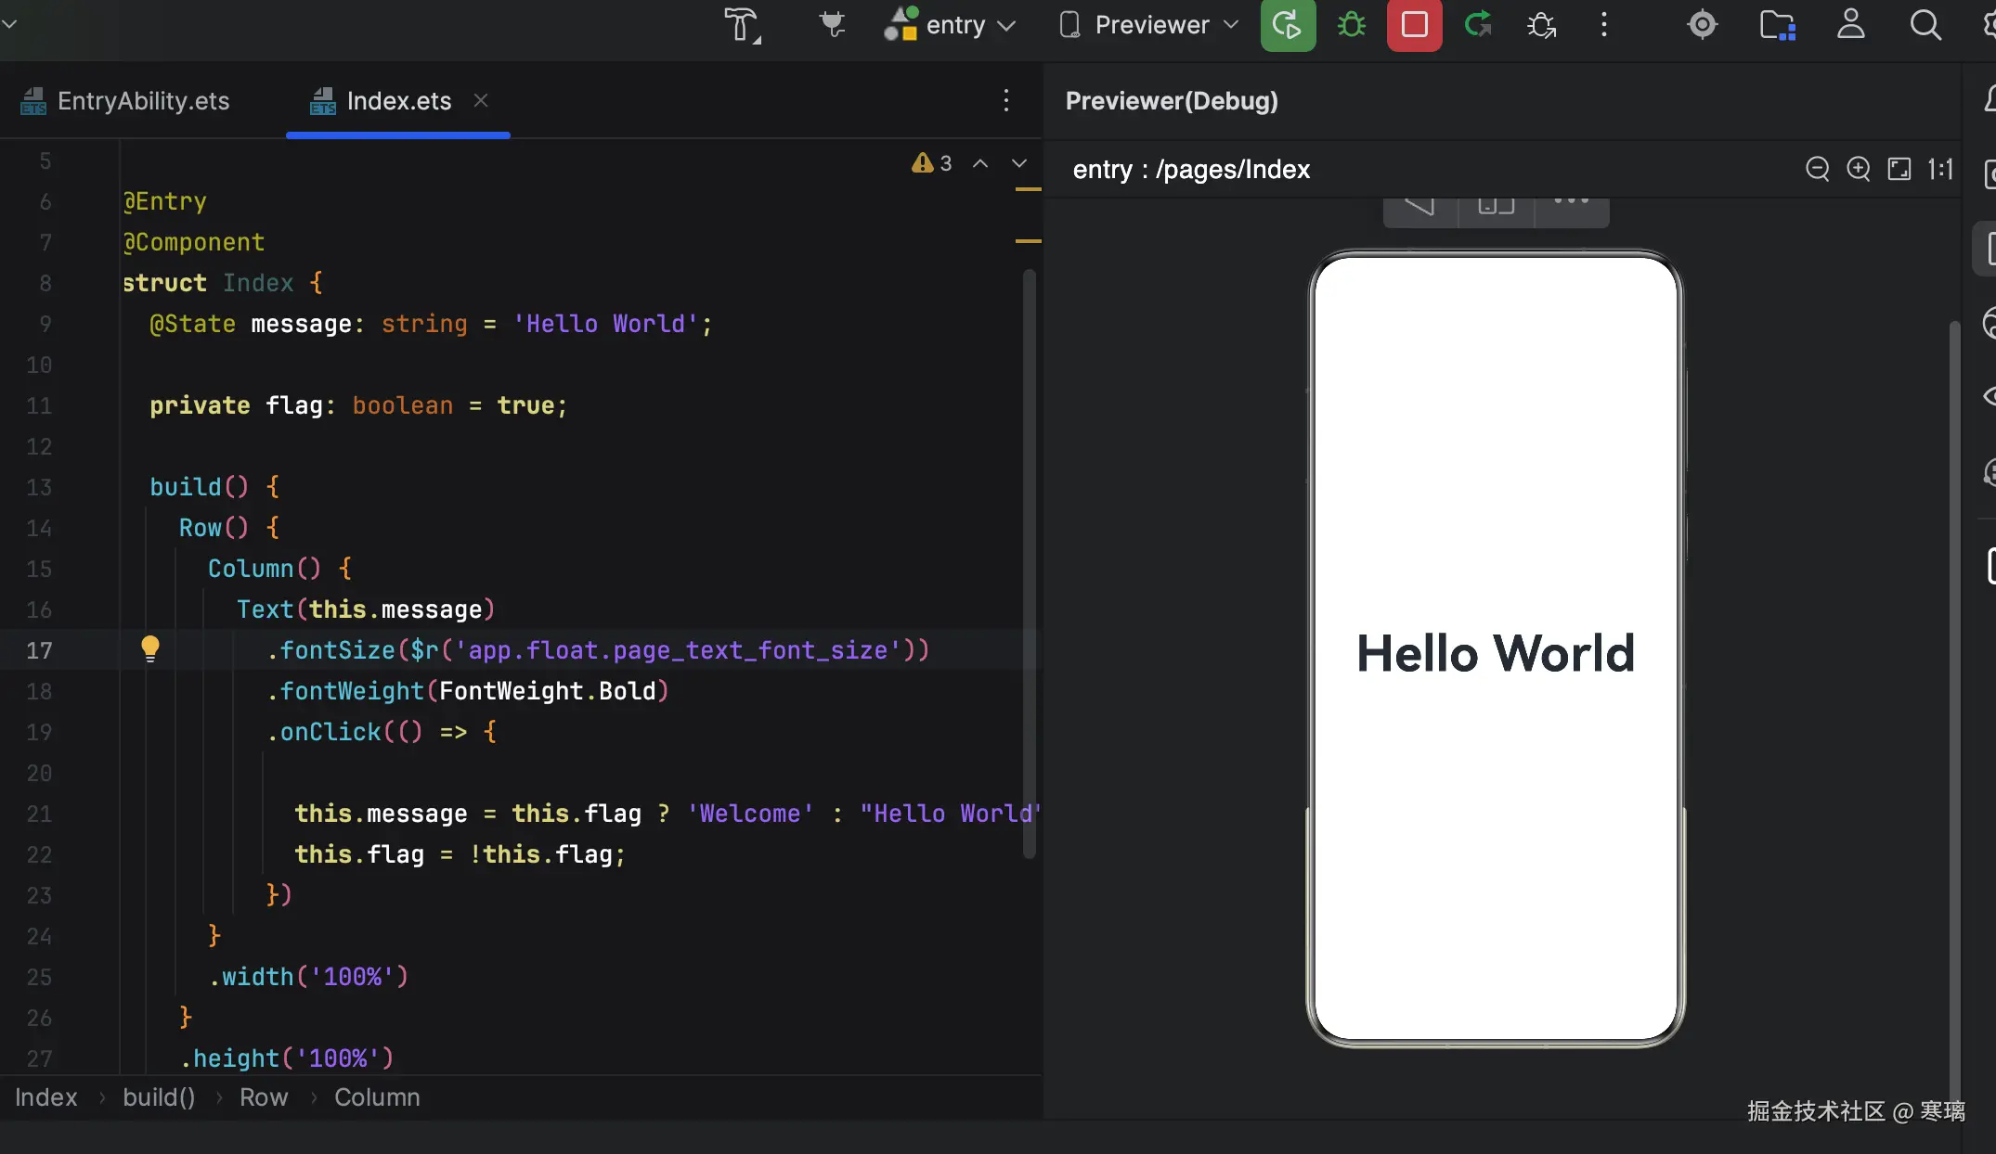Zoom in the previewer display
Screen dimensions: 1996x1154
tap(1858, 169)
